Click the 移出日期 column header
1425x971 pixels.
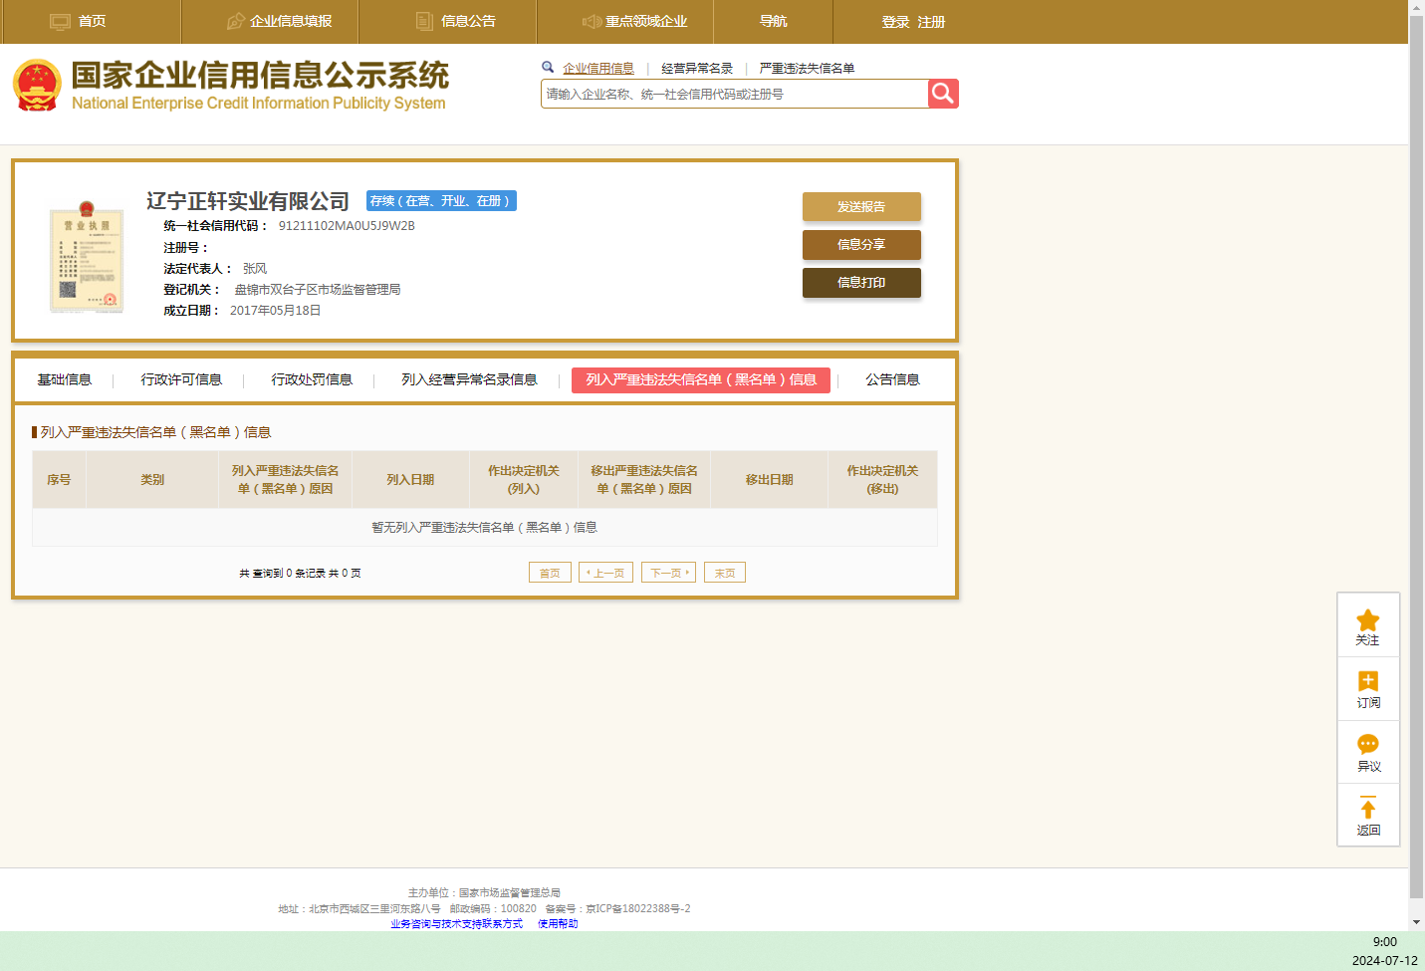(770, 480)
